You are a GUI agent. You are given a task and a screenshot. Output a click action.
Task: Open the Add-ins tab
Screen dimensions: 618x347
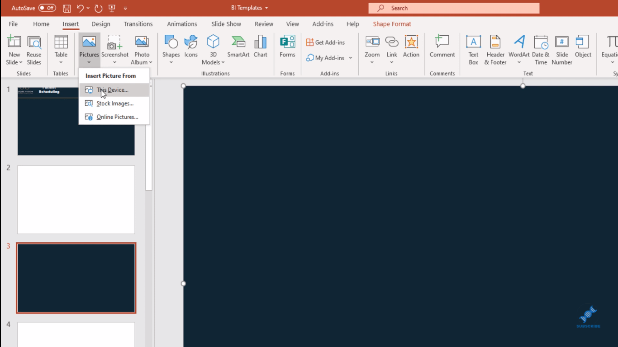[x=323, y=24]
